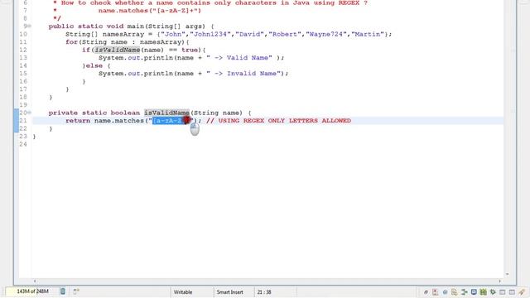530x298 pixels.
Task: Click the horizontal scrollbar left arrow
Action: [35, 281]
